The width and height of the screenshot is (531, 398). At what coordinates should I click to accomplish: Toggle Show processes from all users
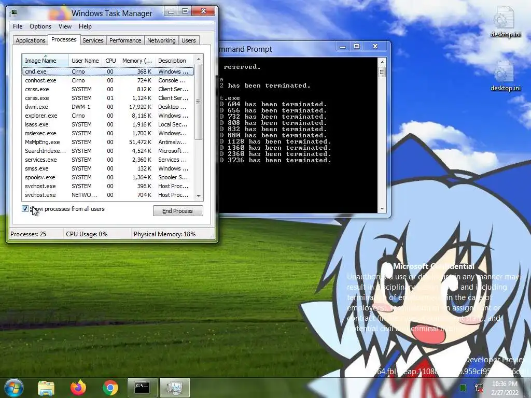pos(25,209)
